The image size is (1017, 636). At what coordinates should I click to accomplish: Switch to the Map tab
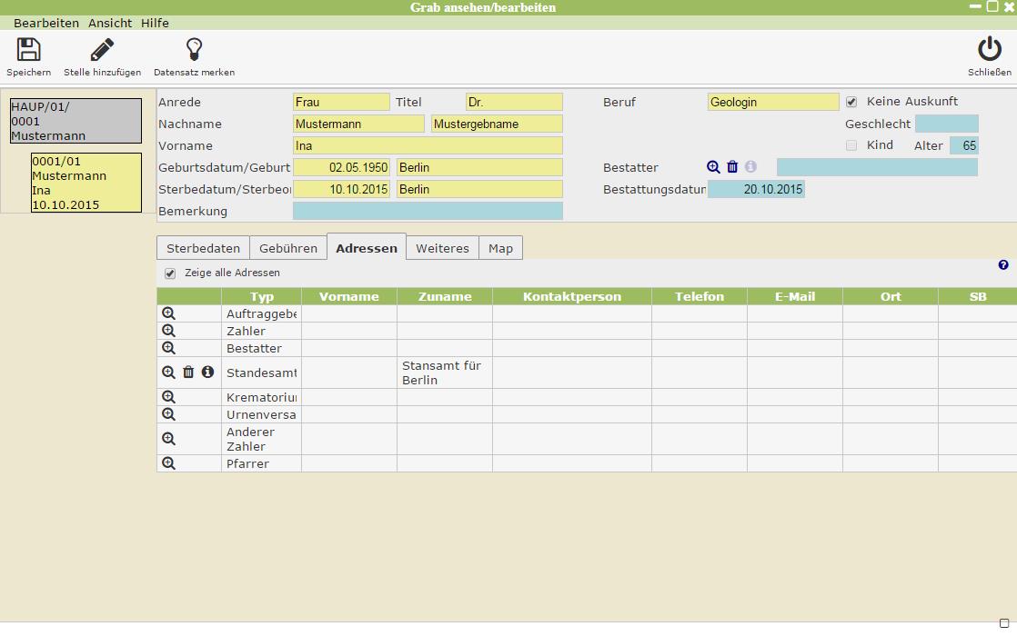point(500,248)
